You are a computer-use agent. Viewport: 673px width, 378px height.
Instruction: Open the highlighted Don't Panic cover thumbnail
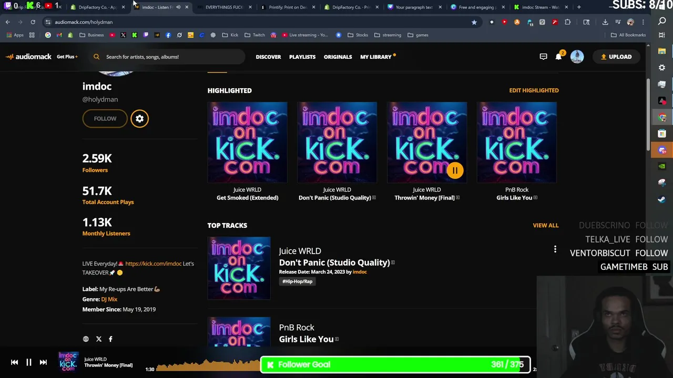[337, 142]
